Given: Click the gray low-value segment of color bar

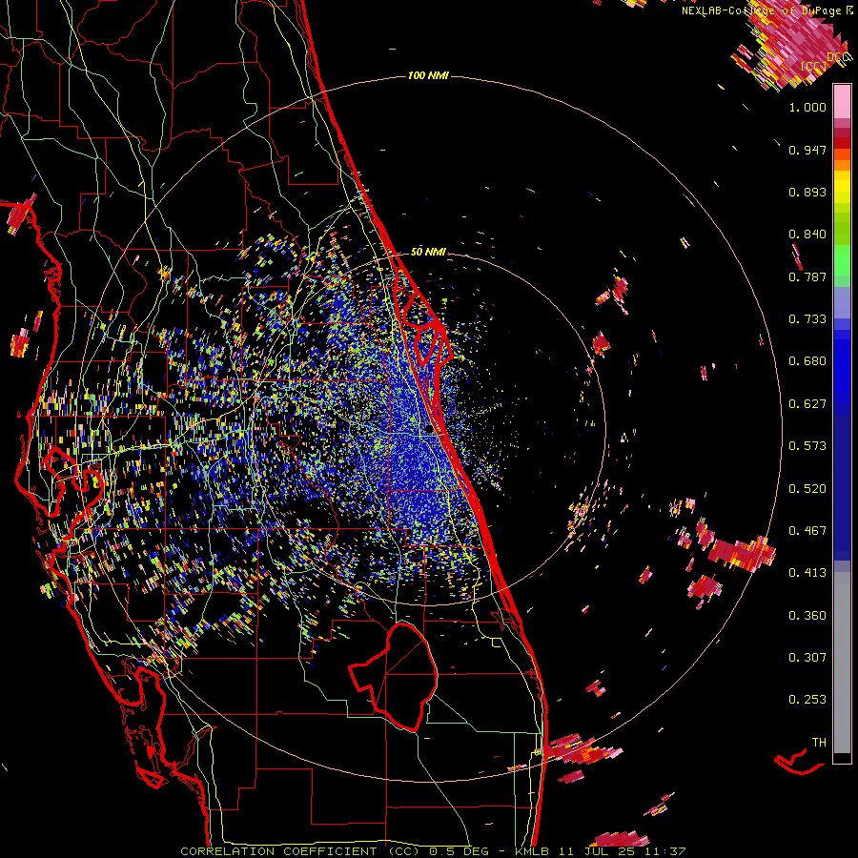Looking at the screenshot, I should [x=842, y=663].
